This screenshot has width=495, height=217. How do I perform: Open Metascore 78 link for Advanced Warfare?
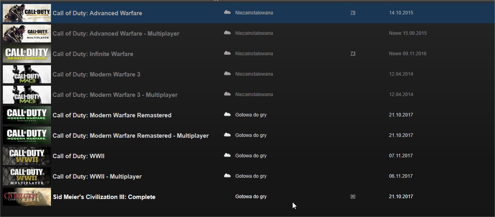point(353,13)
